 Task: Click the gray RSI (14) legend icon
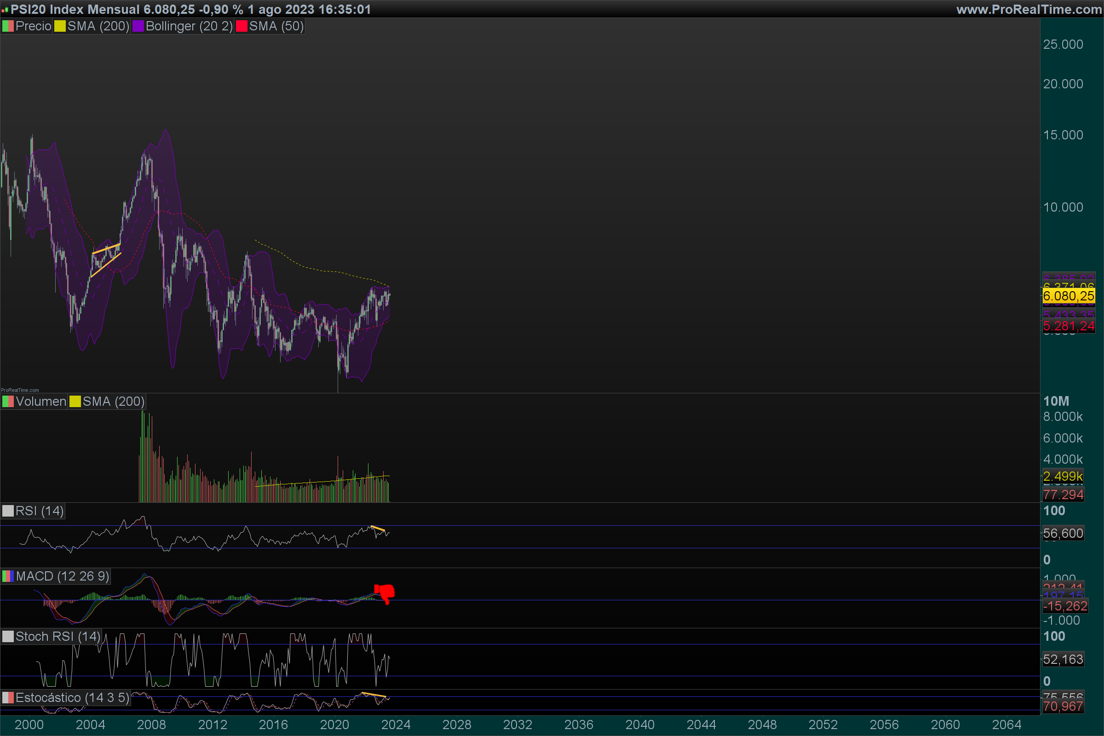coord(8,511)
